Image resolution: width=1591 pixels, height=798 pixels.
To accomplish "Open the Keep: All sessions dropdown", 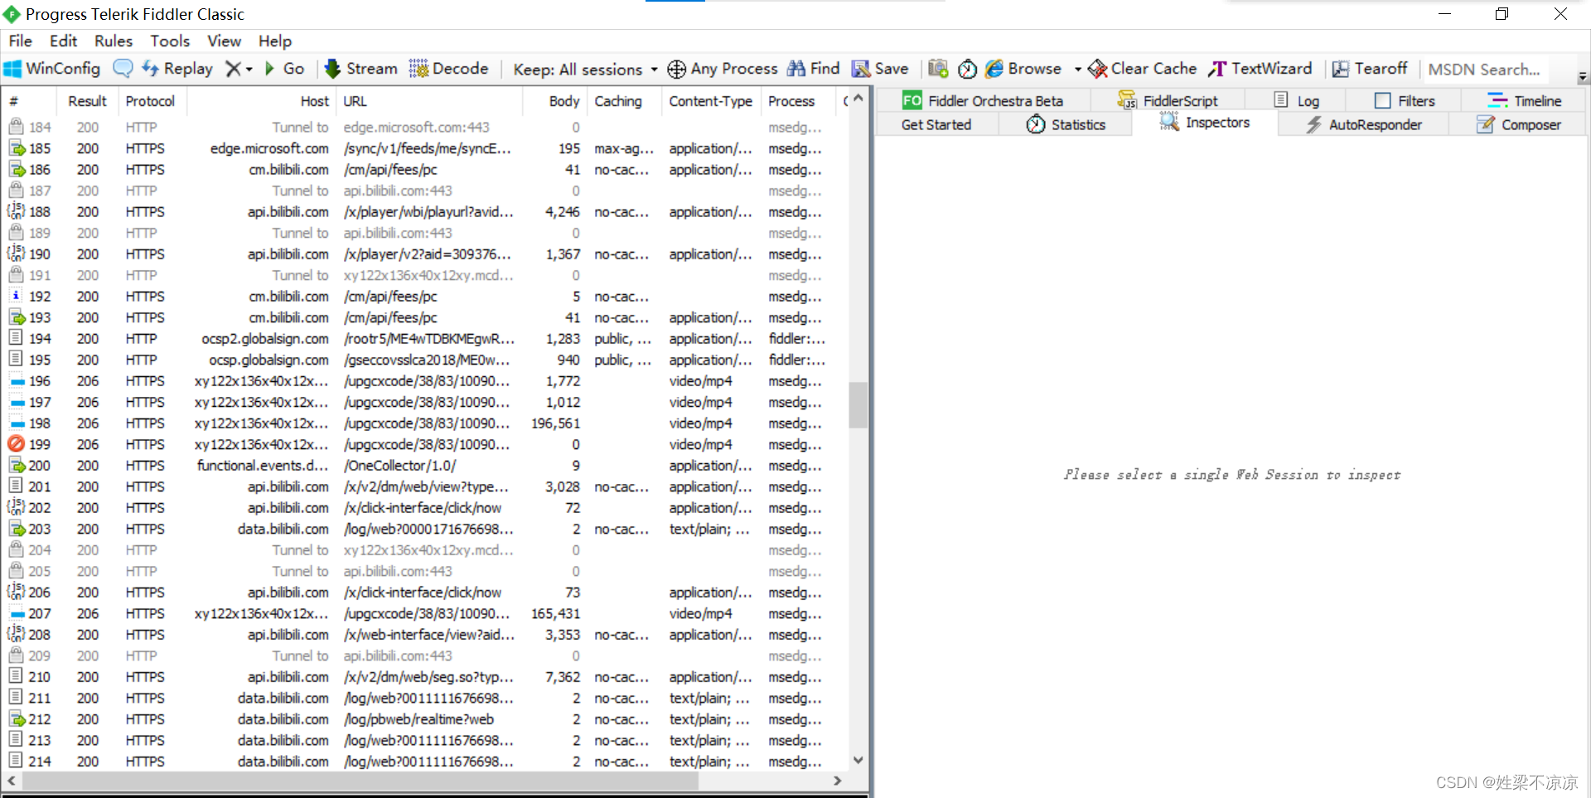I will click(x=585, y=70).
